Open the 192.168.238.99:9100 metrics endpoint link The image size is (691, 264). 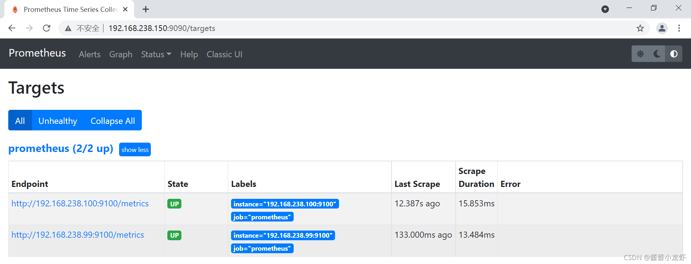coord(78,235)
